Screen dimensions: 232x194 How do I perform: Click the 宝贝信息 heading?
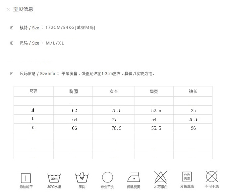click(23, 9)
